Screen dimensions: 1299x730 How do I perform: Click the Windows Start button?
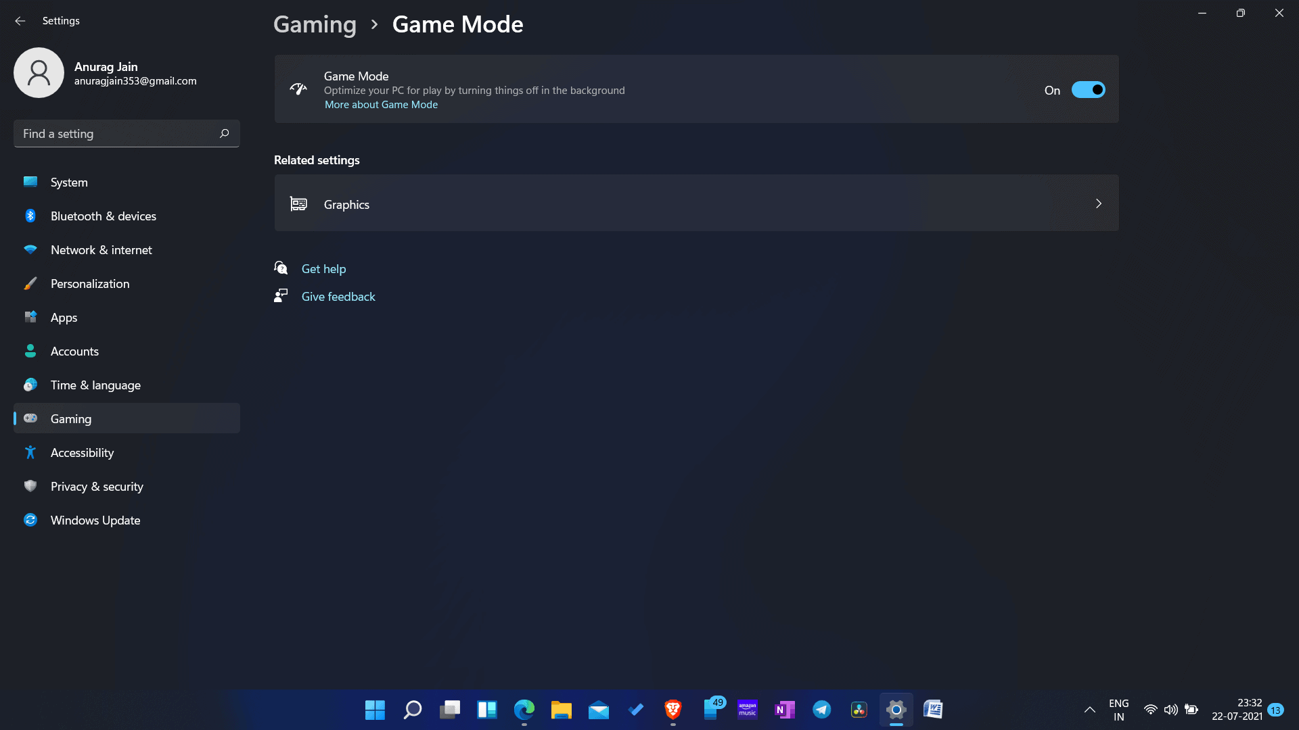point(375,710)
